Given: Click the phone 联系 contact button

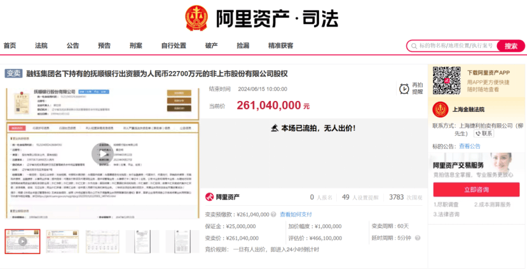Looking at the screenshot, I should (484, 133).
